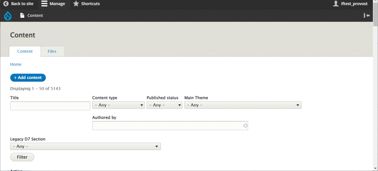
Task: Click the Authored by autocomplete field
Action: point(170,126)
